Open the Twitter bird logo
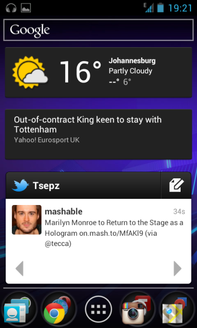Viewport: 197px width, 328px height. click(21, 186)
